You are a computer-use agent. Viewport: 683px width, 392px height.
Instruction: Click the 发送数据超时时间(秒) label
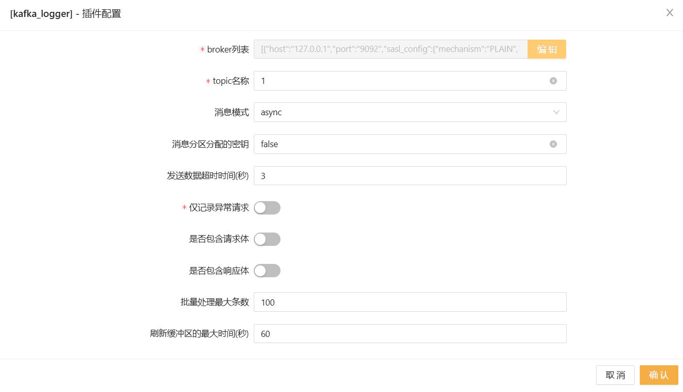[208, 175]
